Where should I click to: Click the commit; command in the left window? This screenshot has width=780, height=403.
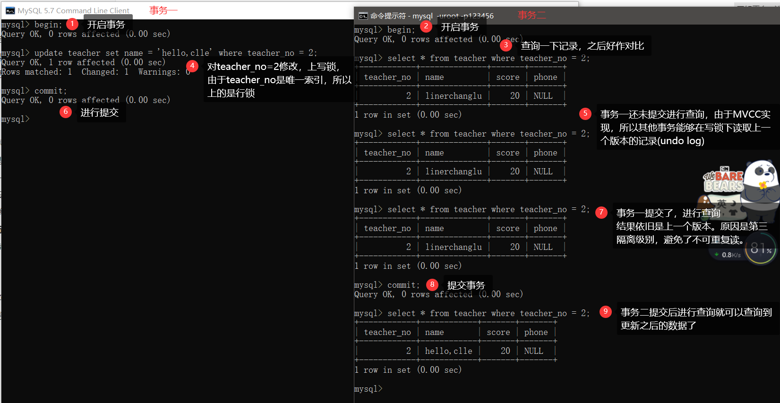pyautogui.click(x=34, y=91)
